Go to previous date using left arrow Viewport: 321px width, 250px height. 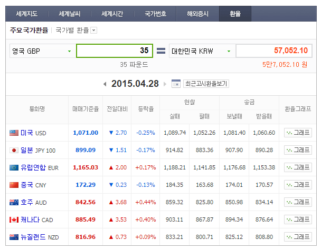click(x=105, y=84)
